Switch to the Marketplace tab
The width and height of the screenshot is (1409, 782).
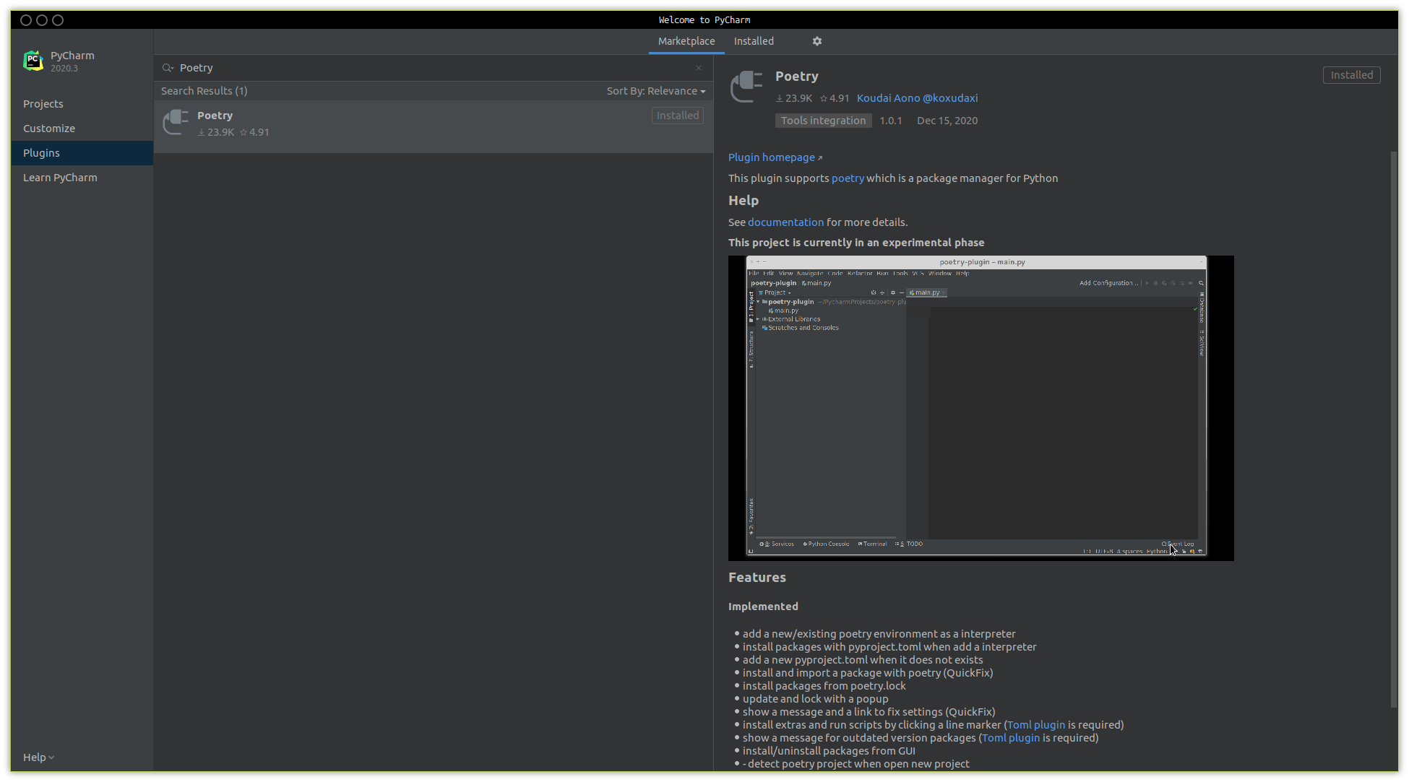coord(686,41)
